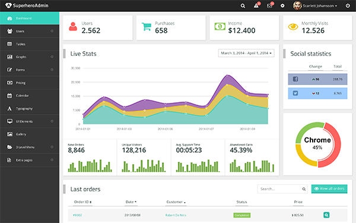Open Pricing in the sidebar menu
Viewport: 356px width, 223px height.
pyautogui.click(x=30, y=83)
